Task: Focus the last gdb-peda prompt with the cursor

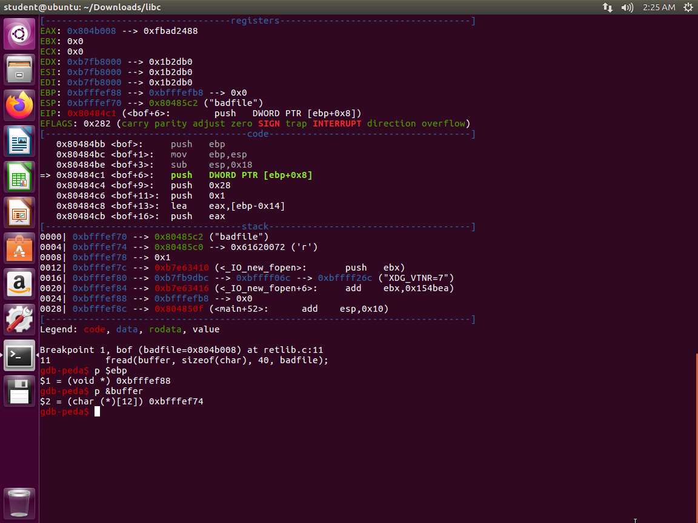Action: pos(97,412)
